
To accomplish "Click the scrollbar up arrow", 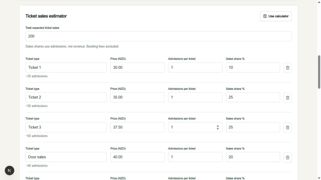I will [x=319, y=2].
